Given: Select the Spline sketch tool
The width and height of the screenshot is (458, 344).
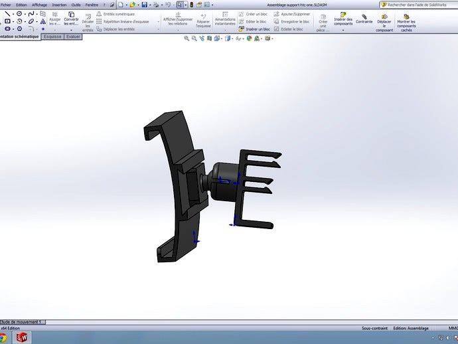Looking at the screenshot, I should click(31, 14).
